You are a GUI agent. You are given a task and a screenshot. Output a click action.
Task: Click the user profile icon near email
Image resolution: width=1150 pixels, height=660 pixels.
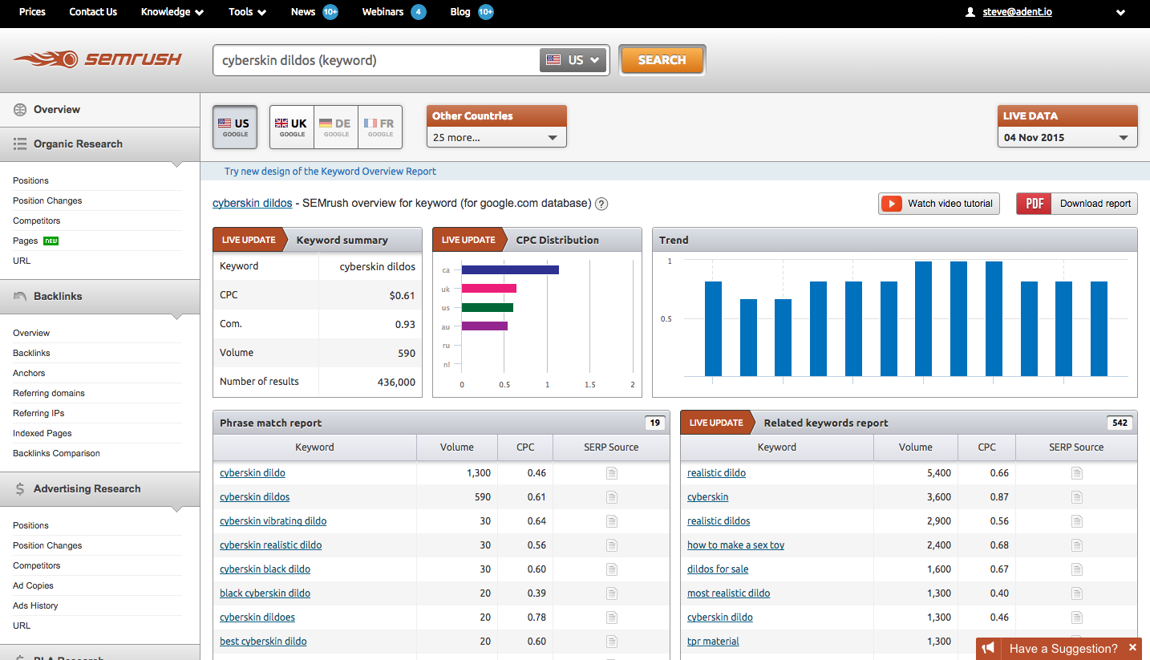[x=970, y=12]
